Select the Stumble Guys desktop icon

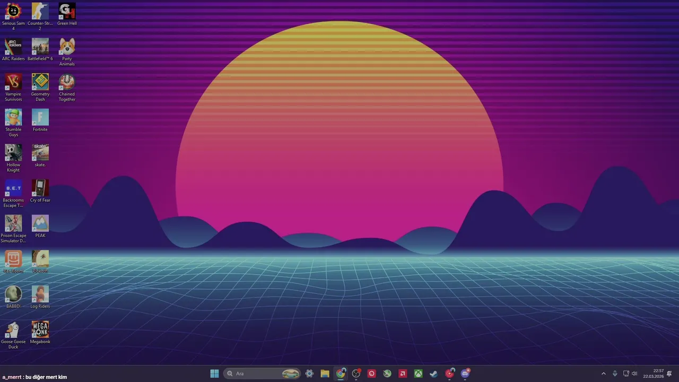[13, 123]
